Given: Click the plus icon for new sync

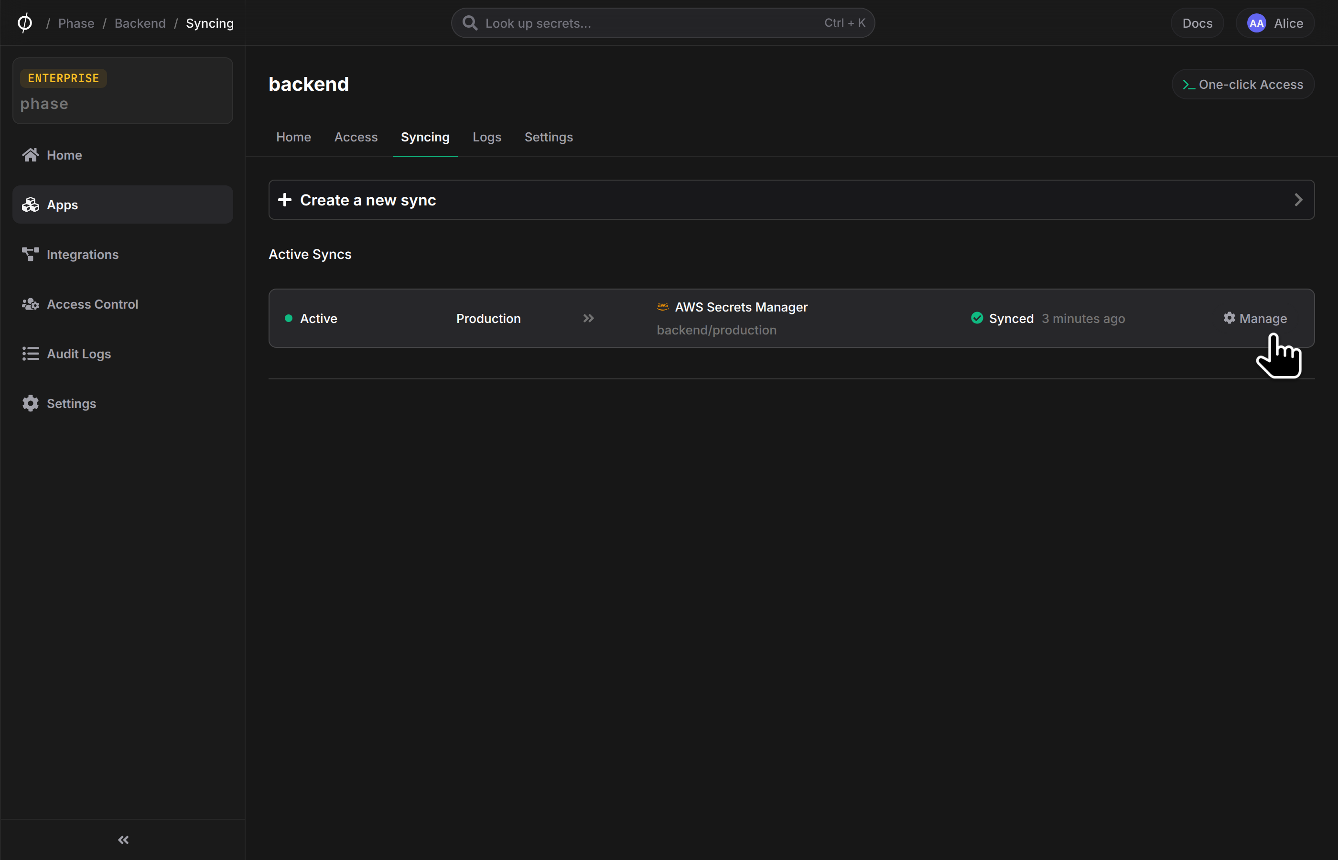Looking at the screenshot, I should 285,199.
